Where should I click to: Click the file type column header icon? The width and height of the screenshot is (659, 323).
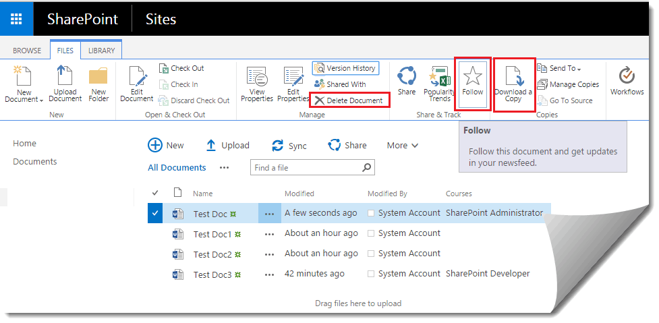click(178, 192)
